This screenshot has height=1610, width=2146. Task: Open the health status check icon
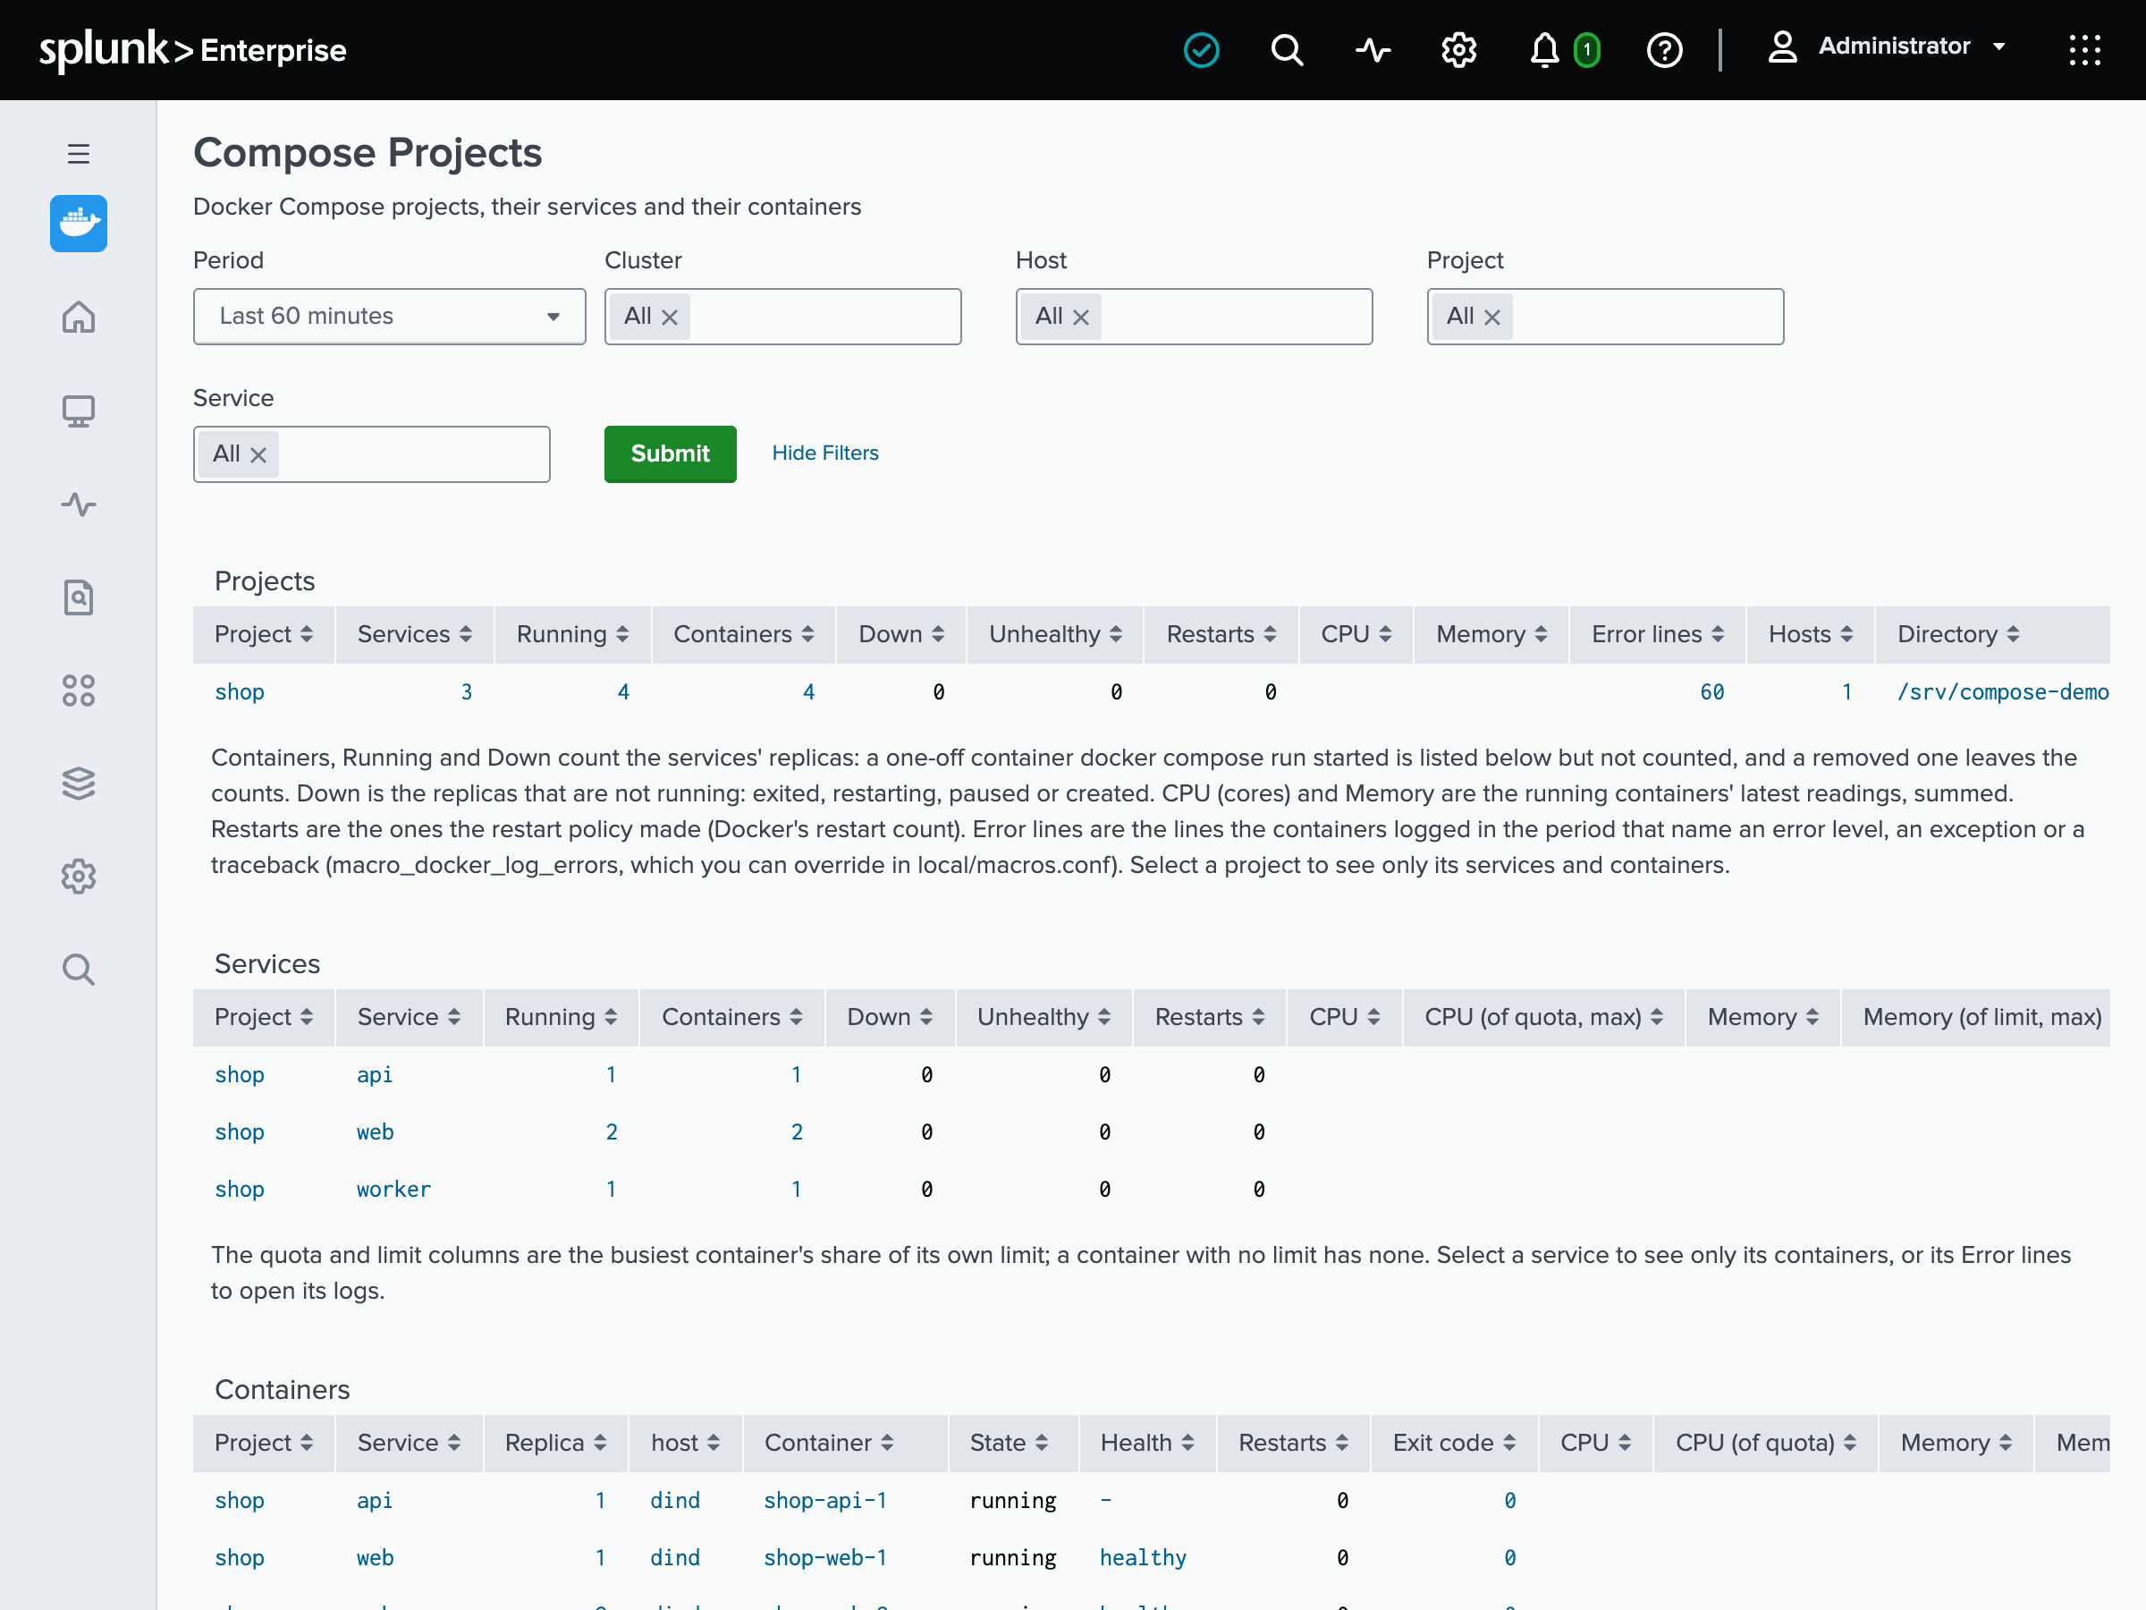(1201, 49)
